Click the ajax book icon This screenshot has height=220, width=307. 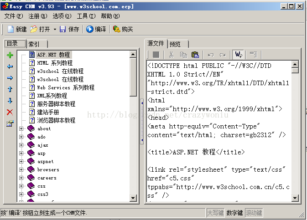pyautogui.click(x=31, y=145)
